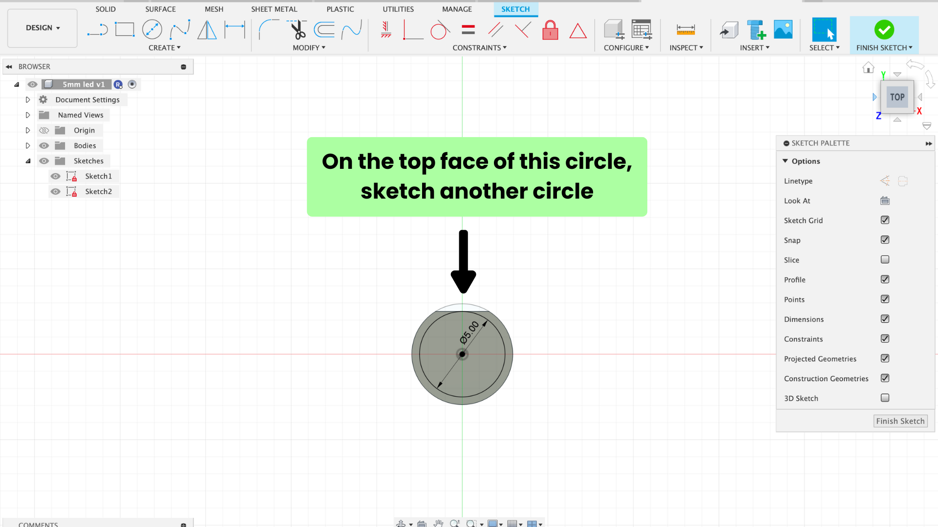The image size is (938, 527).
Task: Toggle the Snap checkbox
Action: click(885, 240)
